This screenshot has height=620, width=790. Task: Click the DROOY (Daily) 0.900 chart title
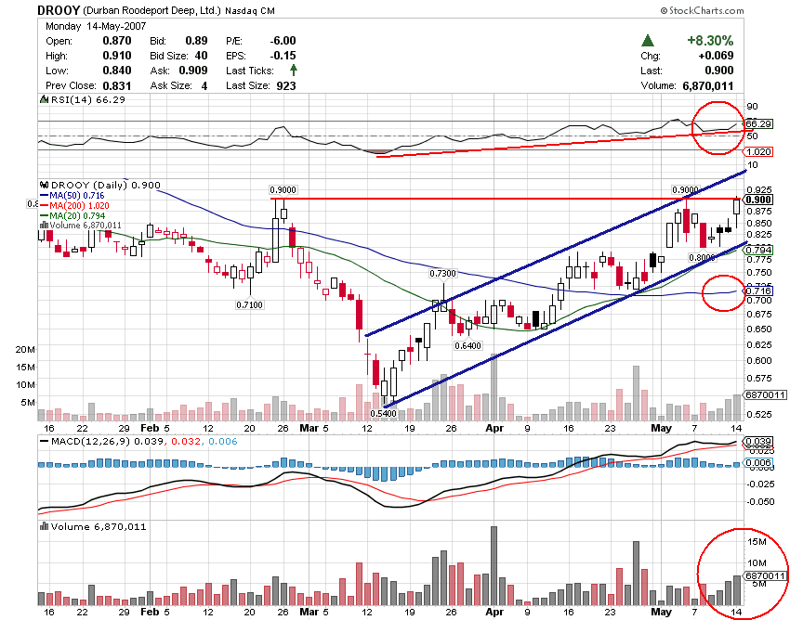106,186
